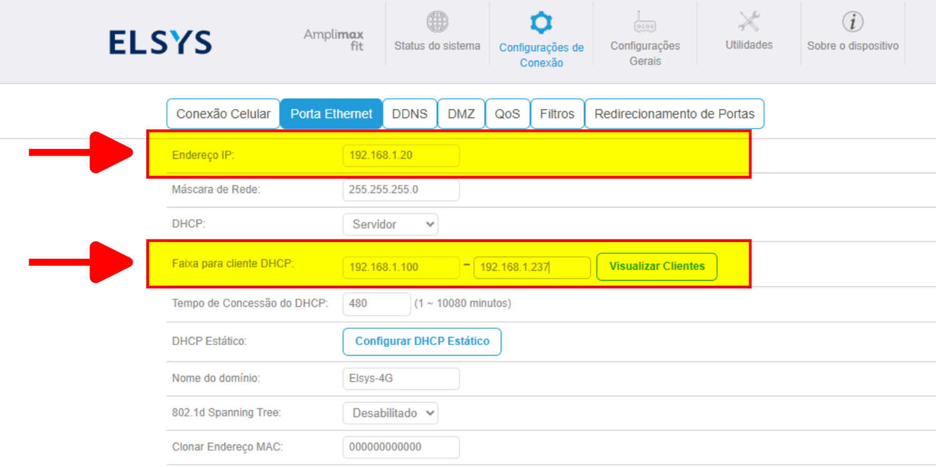Select the Porta Ethernet tab

point(331,114)
